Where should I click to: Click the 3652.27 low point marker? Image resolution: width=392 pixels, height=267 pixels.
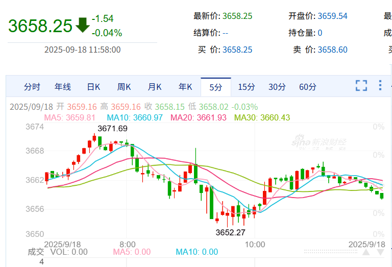pos(230,232)
